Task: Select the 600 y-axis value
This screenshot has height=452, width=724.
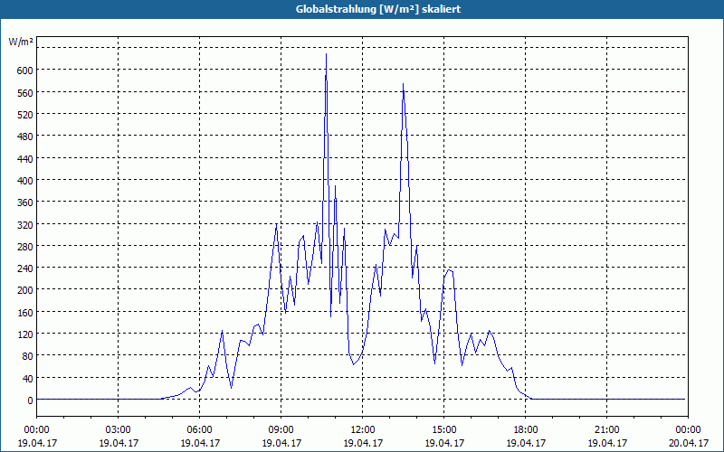Action: click(x=25, y=71)
